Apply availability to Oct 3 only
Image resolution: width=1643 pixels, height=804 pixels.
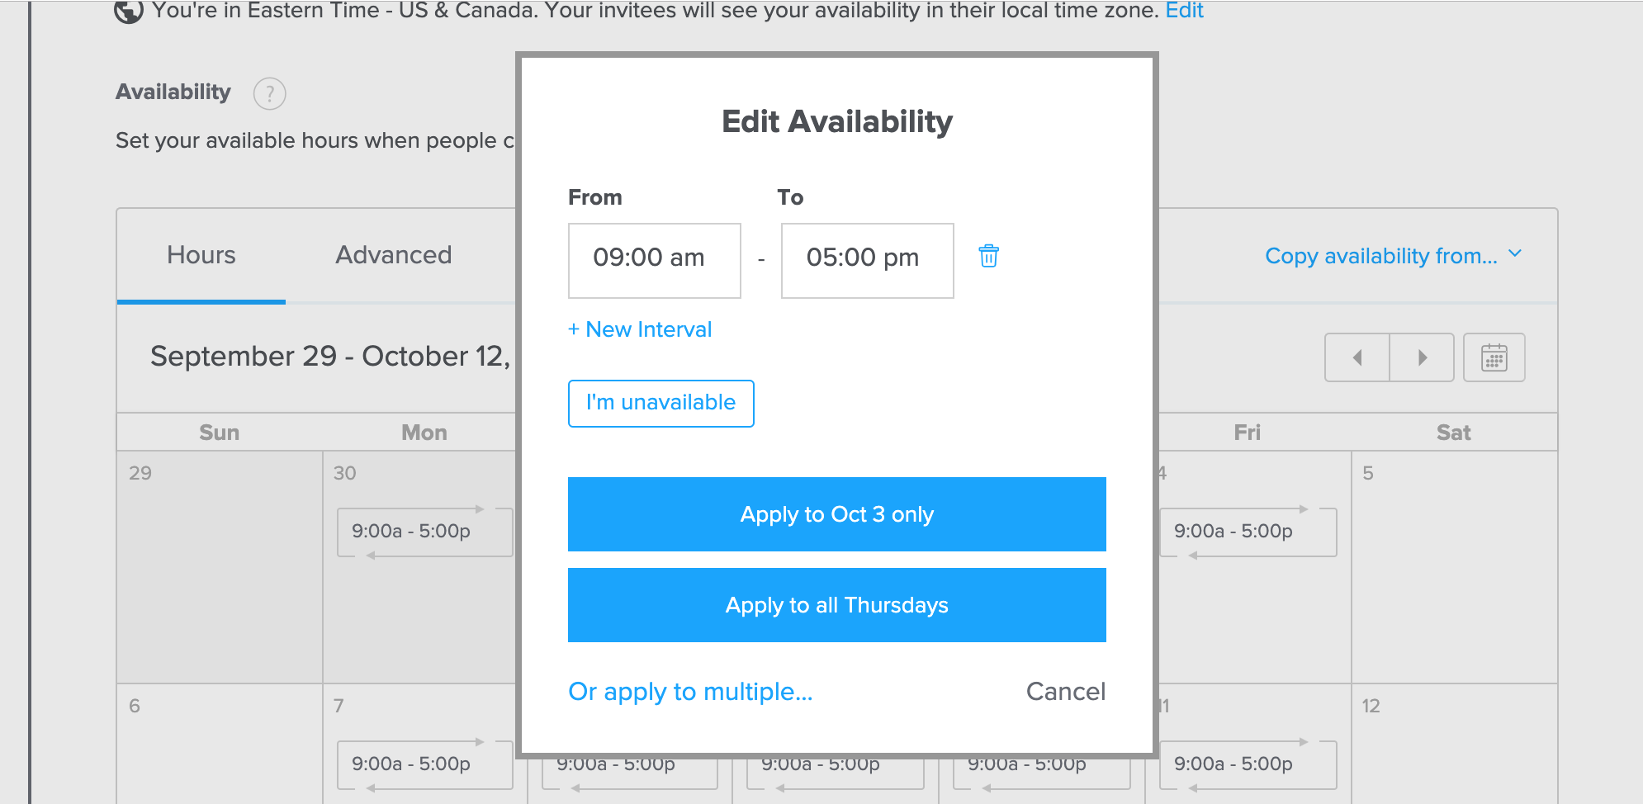point(836,513)
